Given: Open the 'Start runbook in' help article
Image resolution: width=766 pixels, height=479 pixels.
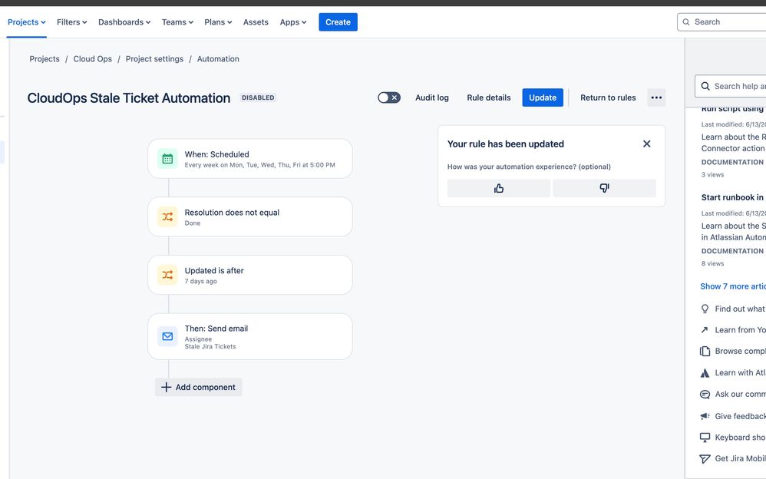Looking at the screenshot, I should (x=733, y=197).
